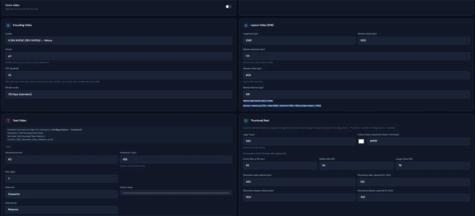Click the 'Outro video' label
Screen dimensions: 475x216
click(x=12, y=5)
